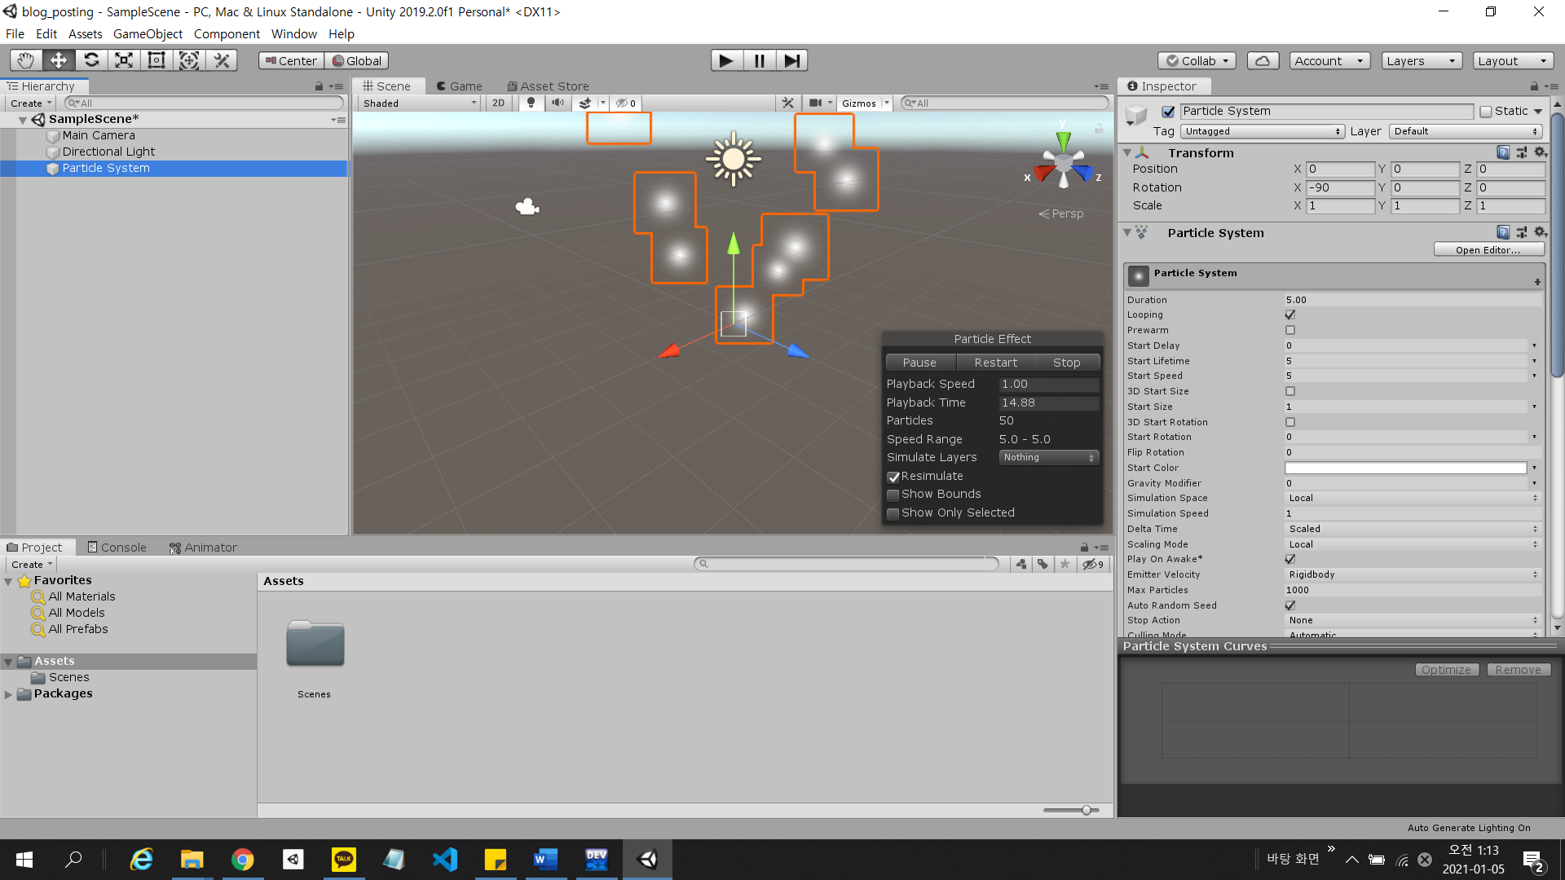Toggle scene audio speaker icon

coord(558,103)
